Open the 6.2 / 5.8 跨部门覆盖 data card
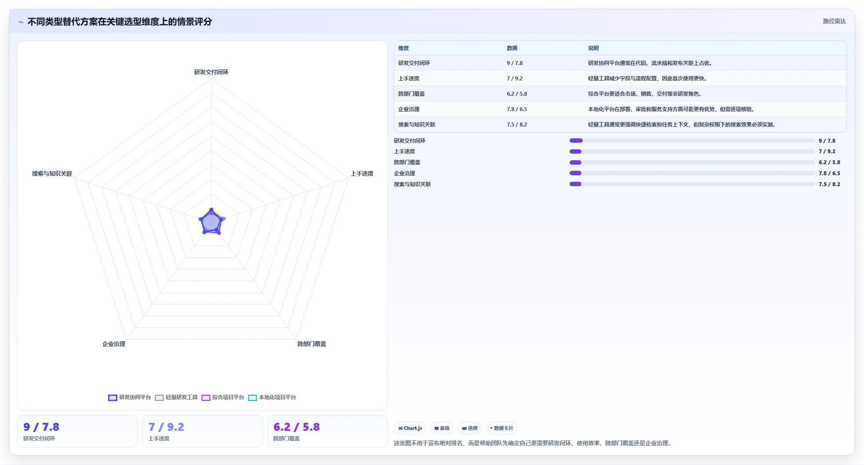 point(327,431)
